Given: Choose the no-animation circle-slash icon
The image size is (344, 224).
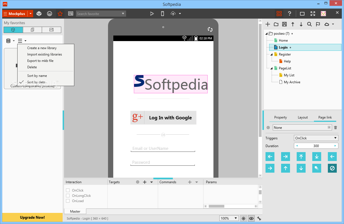Looking at the screenshot, I should coord(332,168).
